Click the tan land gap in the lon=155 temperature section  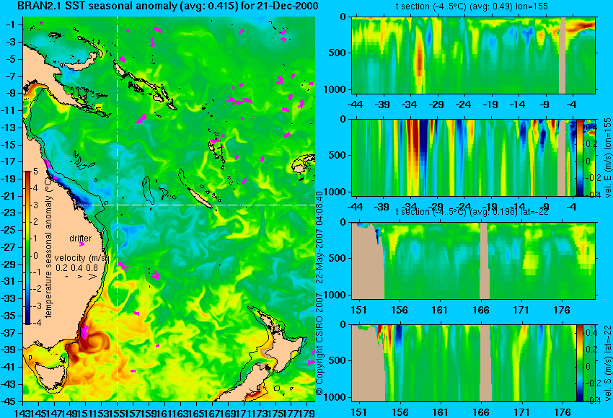point(563,55)
